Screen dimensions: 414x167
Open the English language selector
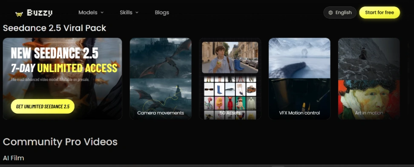pos(340,13)
